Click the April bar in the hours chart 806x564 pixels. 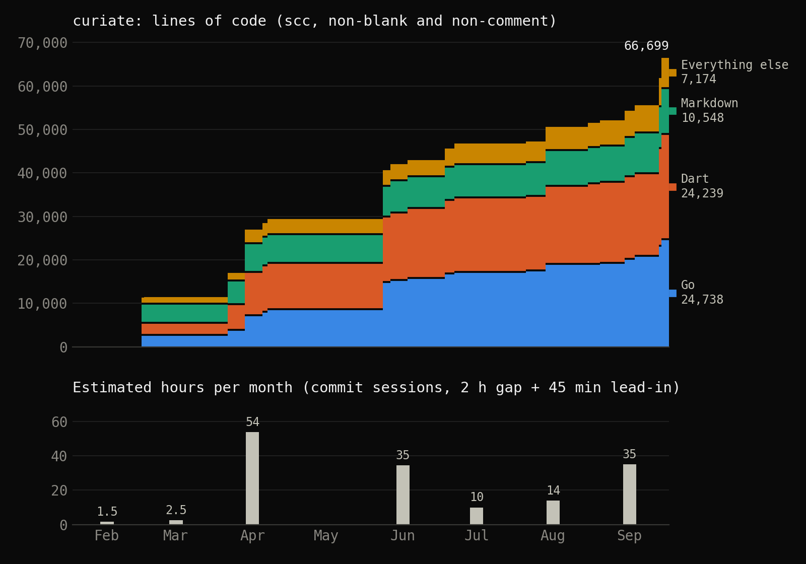(x=252, y=478)
